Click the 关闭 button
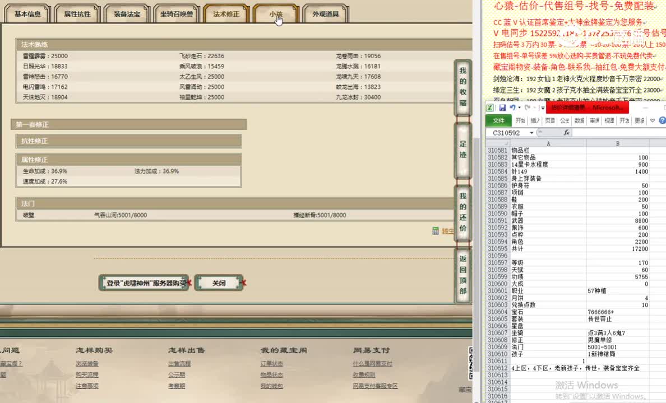Viewport: 666px width, 403px height. 219,283
